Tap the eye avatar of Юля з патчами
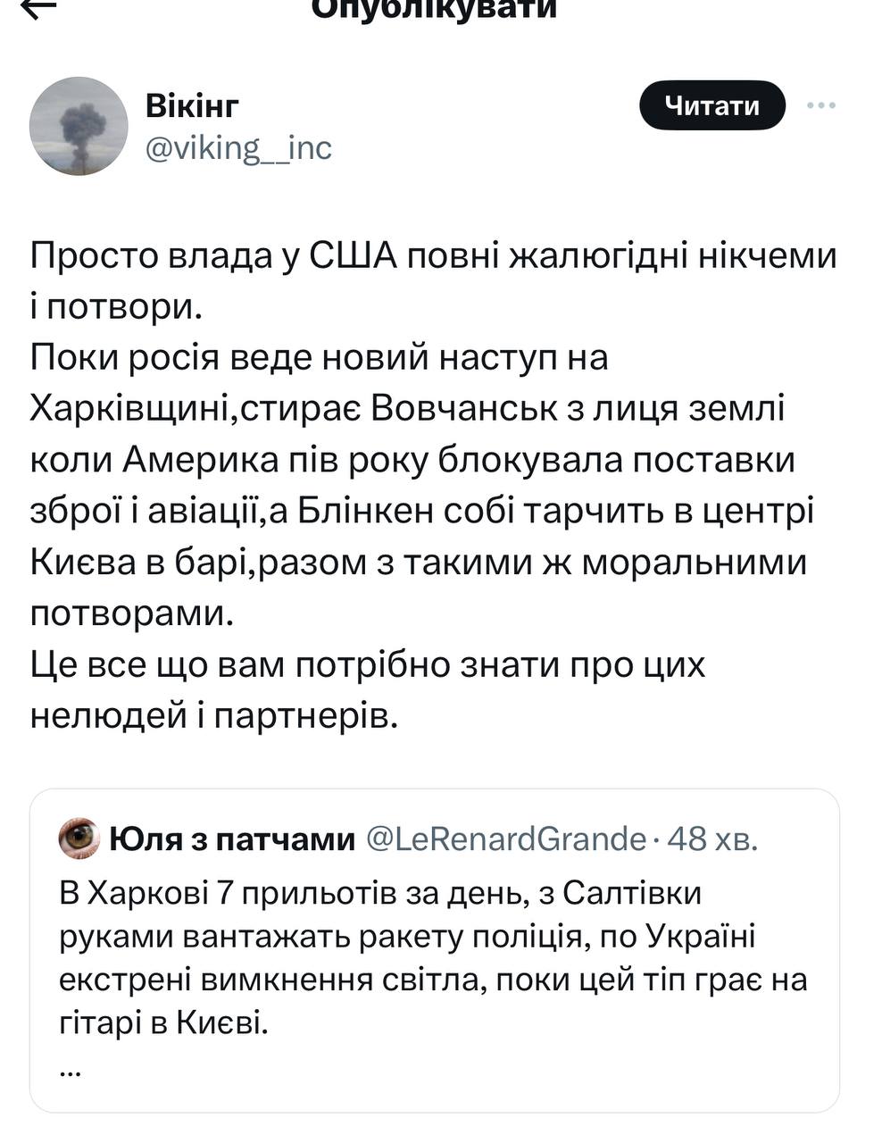This screenshot has width=882, height=1143. (x=79, y=838)
